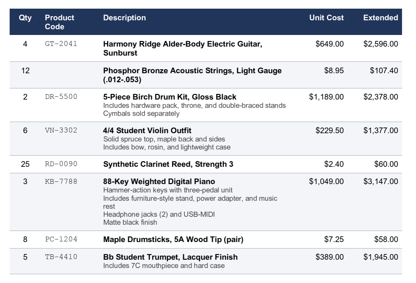Select product code RD-0090

click(x=61, y=164)
